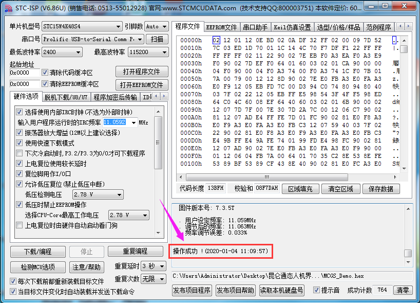420x303 pixels.
Task: Switch to 程序文件 tab
Action: point(187,27)
